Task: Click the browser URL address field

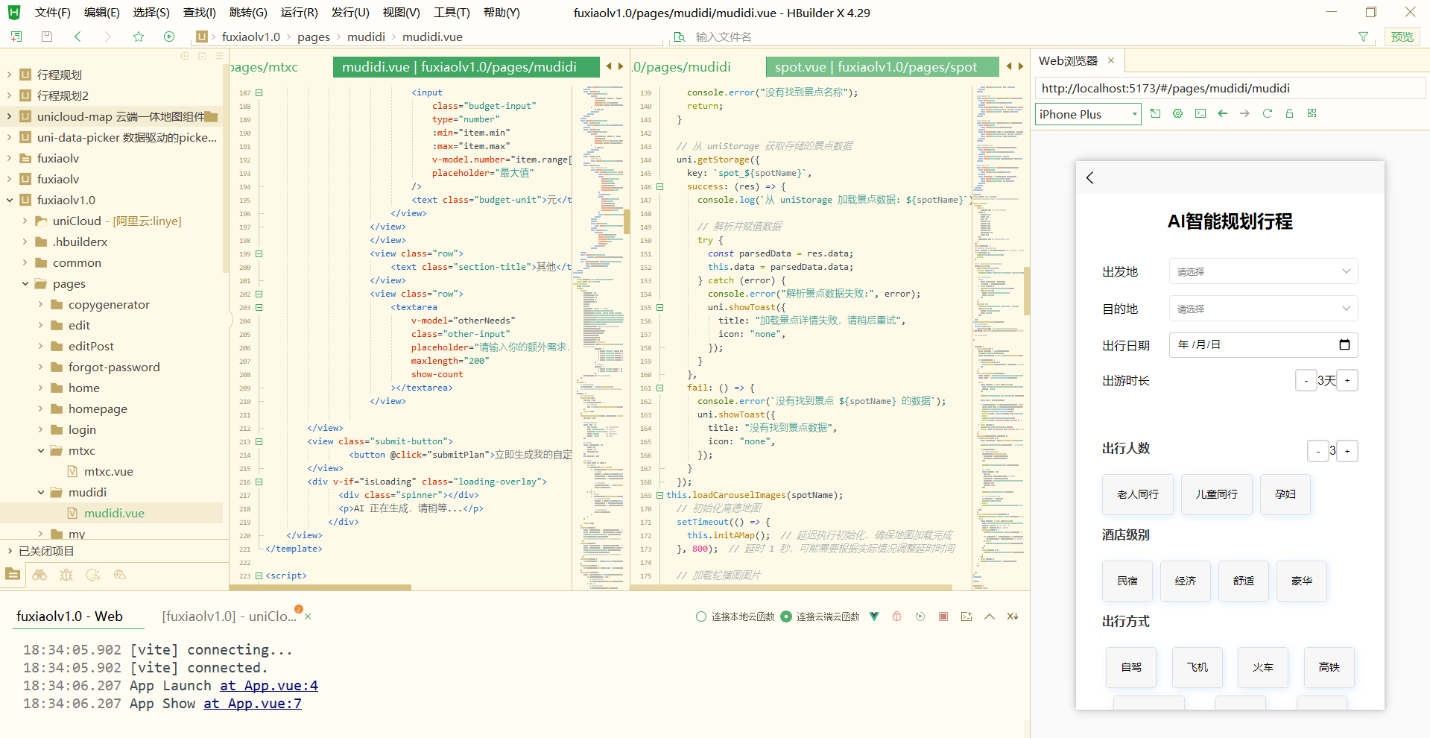Action: click(x=1230, y=88)
